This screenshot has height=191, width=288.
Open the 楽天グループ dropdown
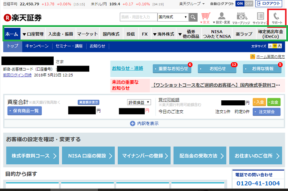[x=192, y=4]
